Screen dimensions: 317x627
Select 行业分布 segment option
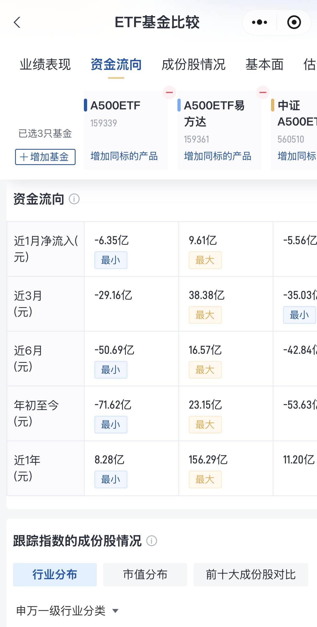[55, 575]
